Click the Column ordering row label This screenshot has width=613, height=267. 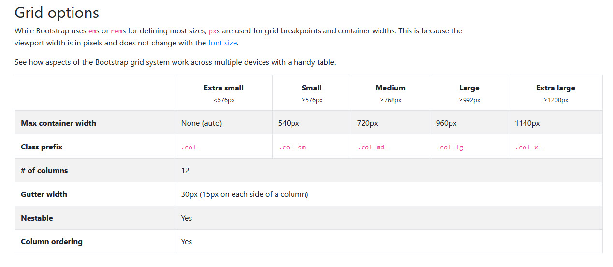pyautogui.click(x=52, y=241)
